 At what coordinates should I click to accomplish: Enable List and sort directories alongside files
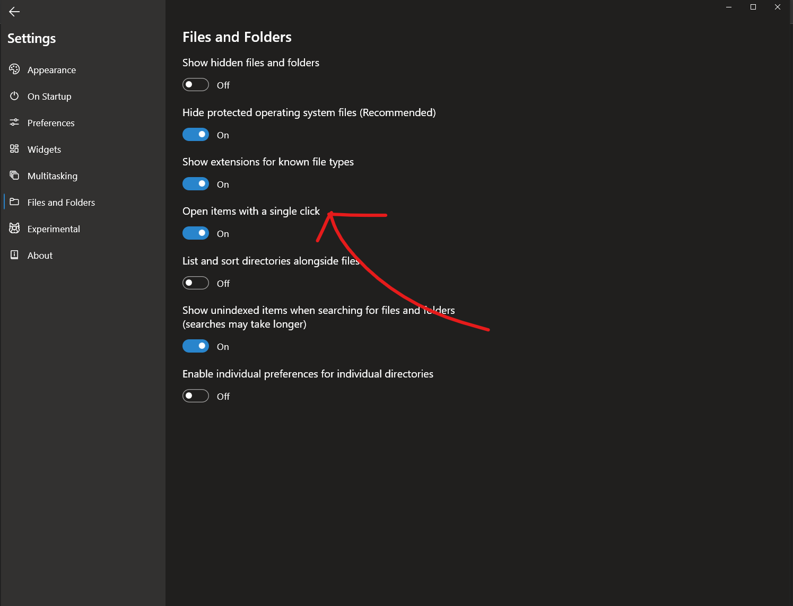coord(195,283)
